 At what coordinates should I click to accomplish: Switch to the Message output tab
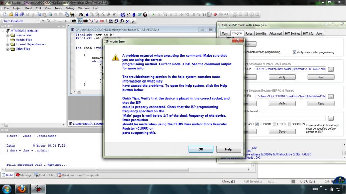(x=24, y=175)
